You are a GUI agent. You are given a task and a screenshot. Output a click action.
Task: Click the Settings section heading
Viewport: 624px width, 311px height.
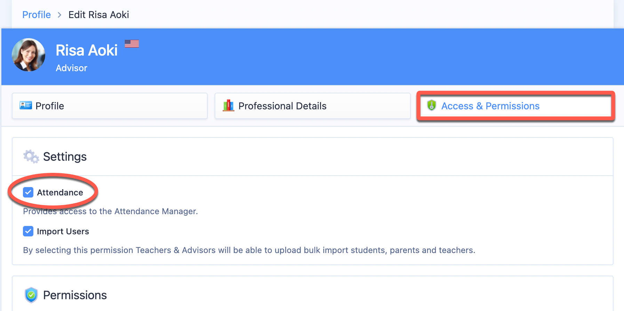coord(65,157)
